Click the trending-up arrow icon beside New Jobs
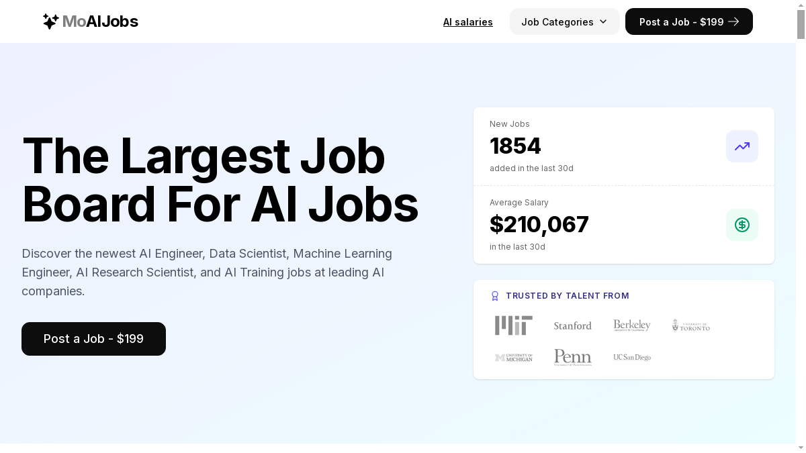This screenshot has height=453, width=806. [742, 146]
